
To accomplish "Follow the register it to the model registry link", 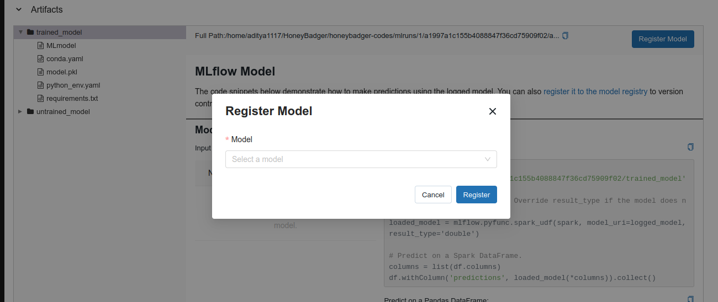I will [x=595, y=91].
